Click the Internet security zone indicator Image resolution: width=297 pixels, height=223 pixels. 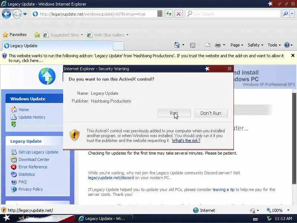(x=204, y=210)
